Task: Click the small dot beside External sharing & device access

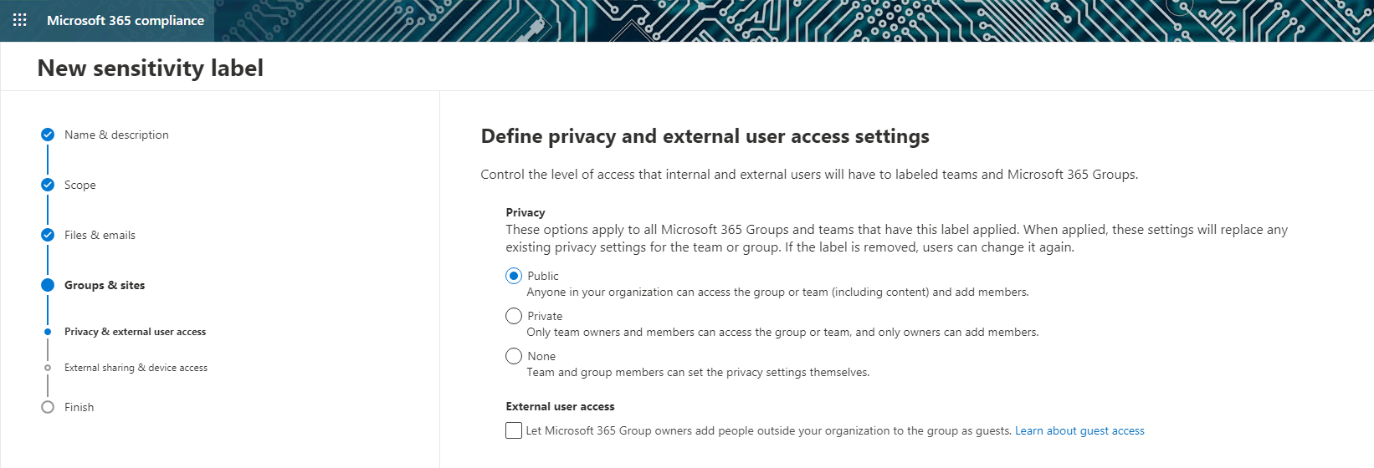Action: tap(48, 368)
